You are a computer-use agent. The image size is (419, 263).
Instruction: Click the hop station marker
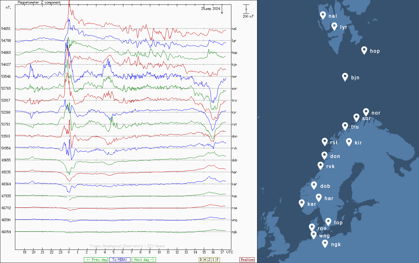[364, 50]
